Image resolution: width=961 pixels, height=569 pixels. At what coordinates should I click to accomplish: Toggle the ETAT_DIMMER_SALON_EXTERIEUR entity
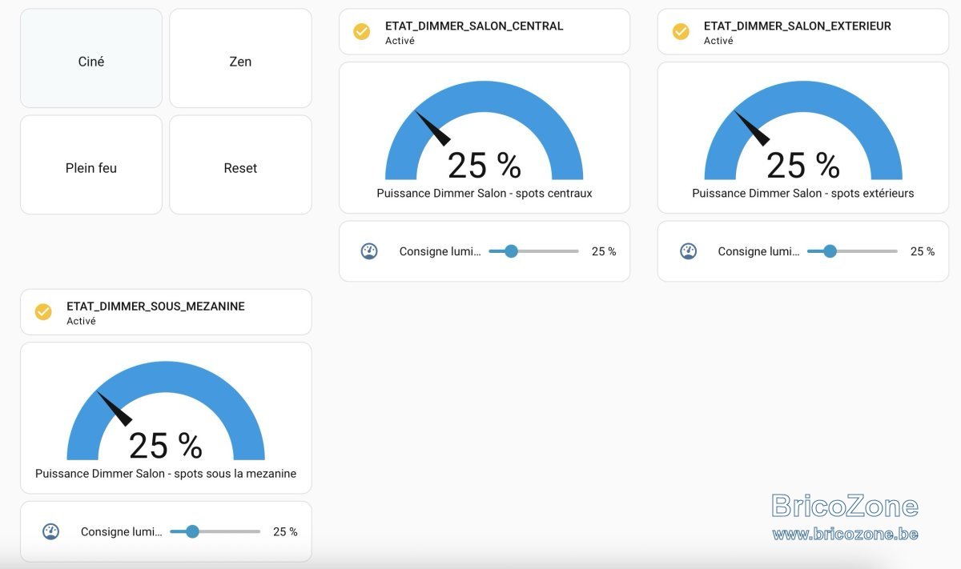pos(803,32)
